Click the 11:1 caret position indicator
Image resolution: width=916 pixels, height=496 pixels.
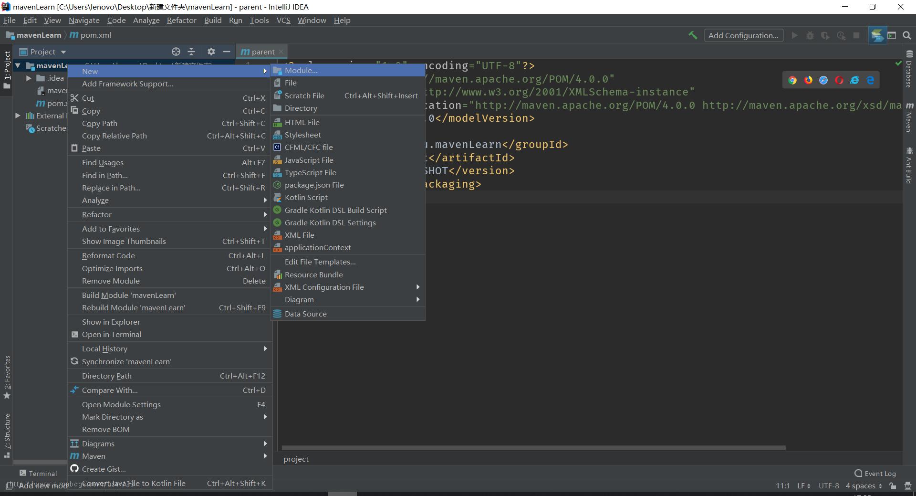coord(783,486)
